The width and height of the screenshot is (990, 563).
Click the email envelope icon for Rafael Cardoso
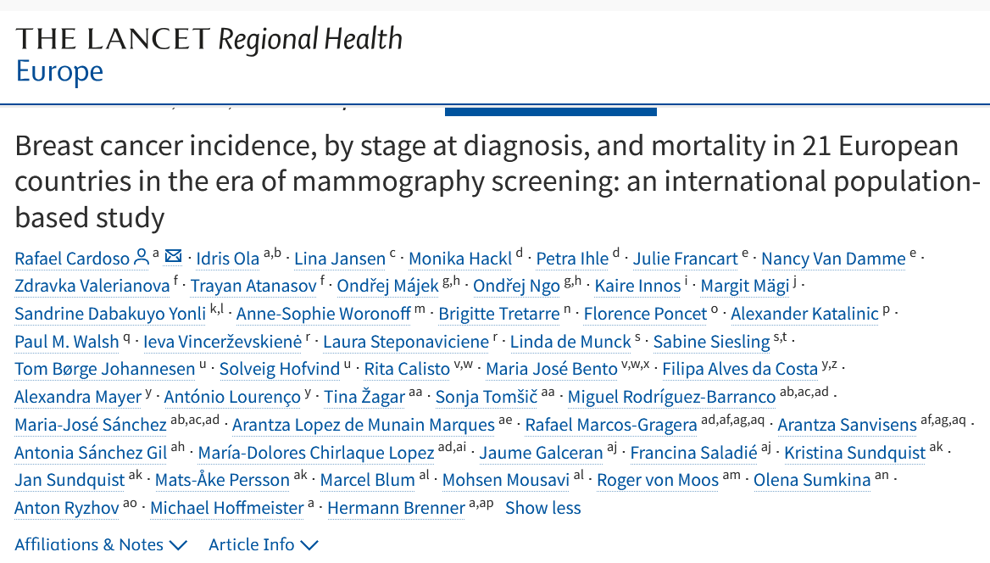coord(173,257)
